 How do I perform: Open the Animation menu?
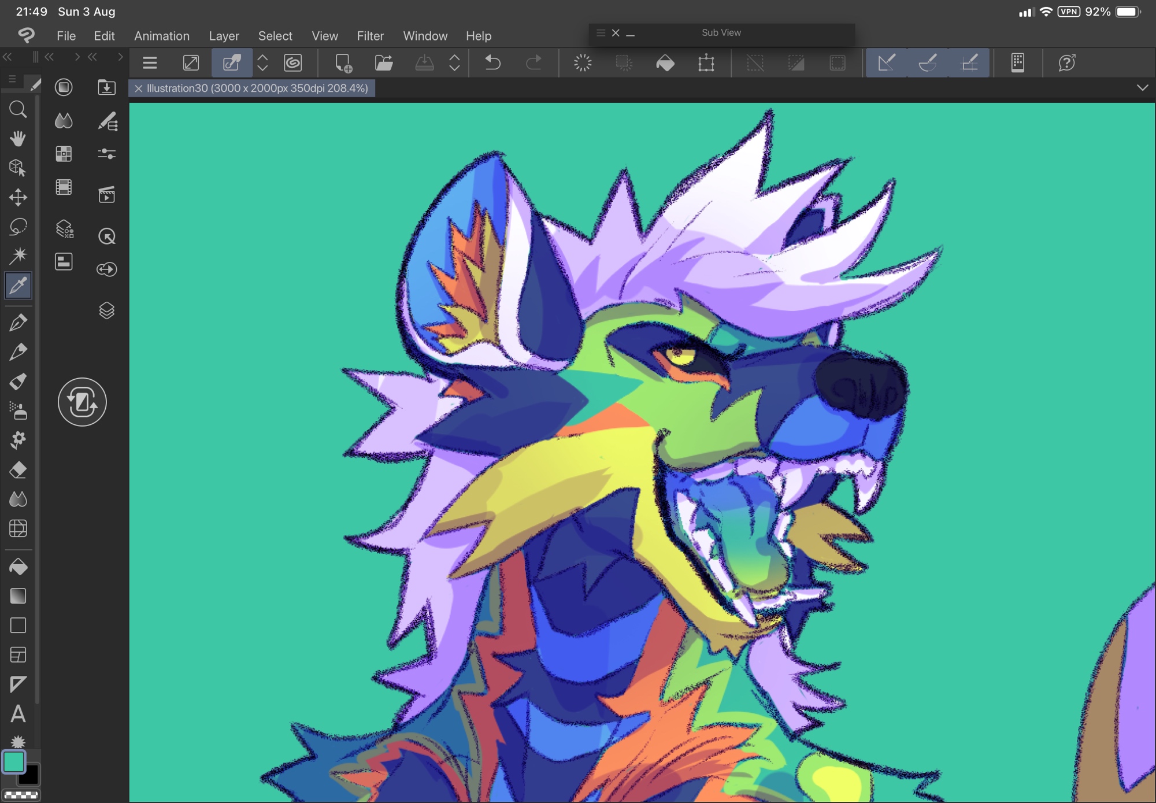point(161,36)
